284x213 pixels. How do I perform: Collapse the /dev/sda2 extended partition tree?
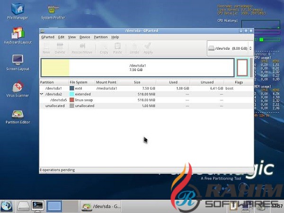click(42, 94)
